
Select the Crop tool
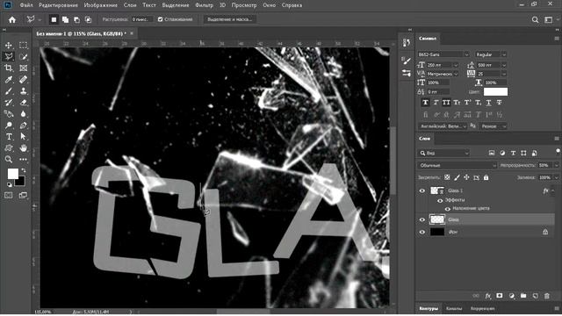coord(9,68)
